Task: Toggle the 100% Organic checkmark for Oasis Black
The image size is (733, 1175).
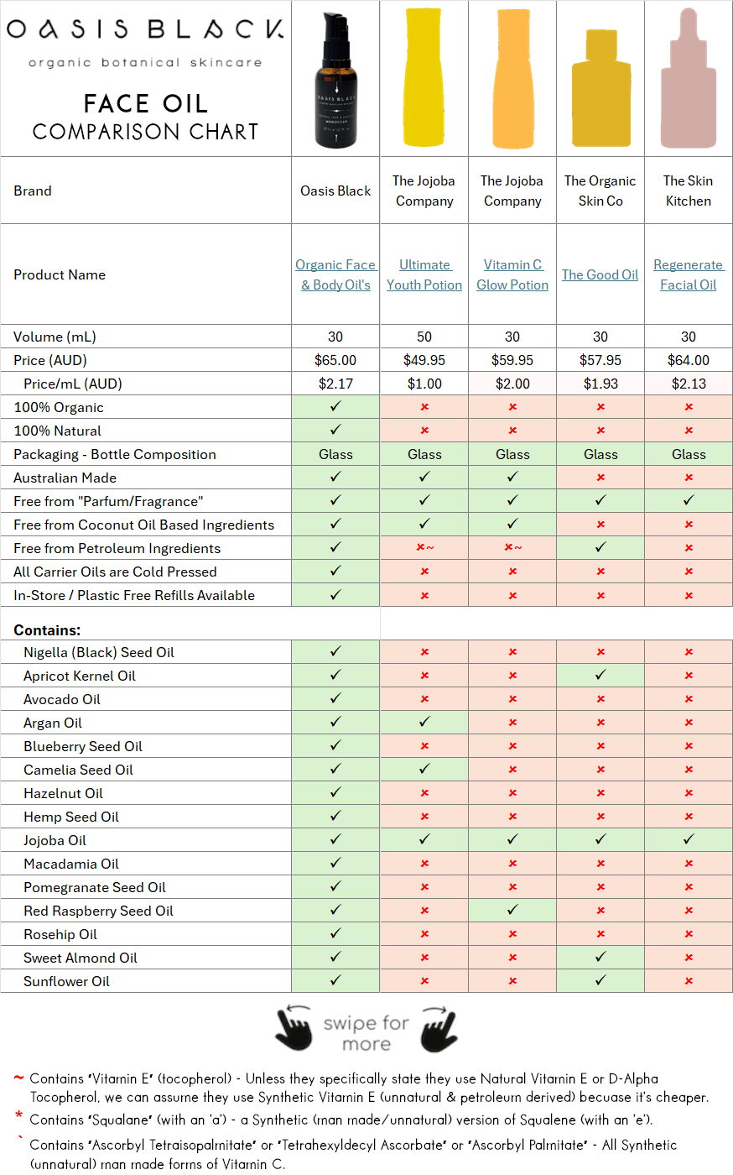Action: pyautogui.click(x=335, y=407)
